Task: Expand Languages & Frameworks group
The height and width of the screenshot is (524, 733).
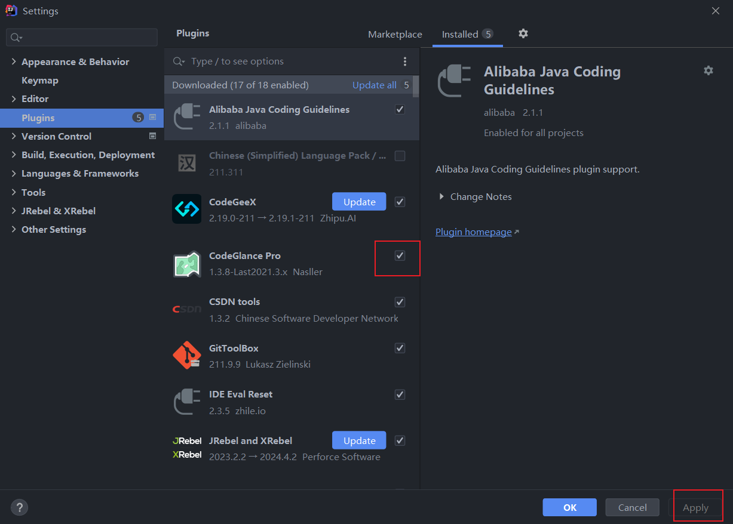Action: pos(14,173)
